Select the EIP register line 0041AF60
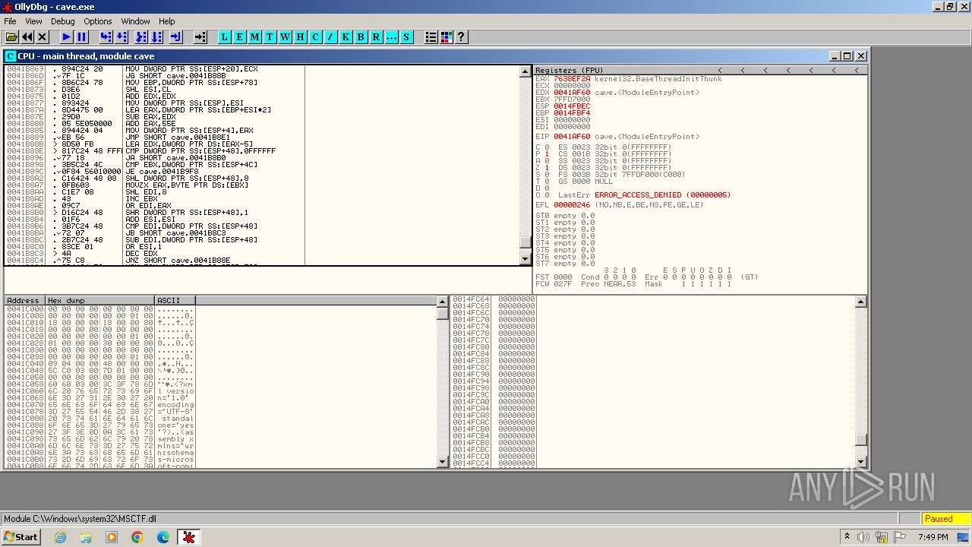Viewport: 972px width, 547px height. click(x=617, y=137)
